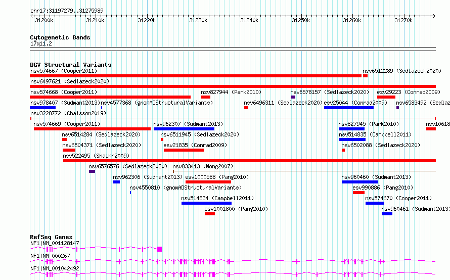
Task: Click the nsv6578157 purple variant marker
Action: pyautogui.click(x=293, y=97)
